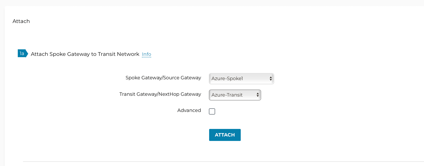Open the Info link next to the step title

(146, 54)
